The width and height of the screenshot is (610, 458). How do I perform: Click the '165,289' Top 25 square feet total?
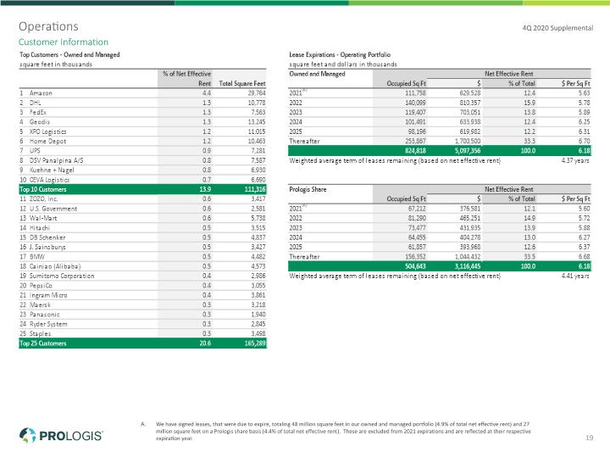pos(255,343)
